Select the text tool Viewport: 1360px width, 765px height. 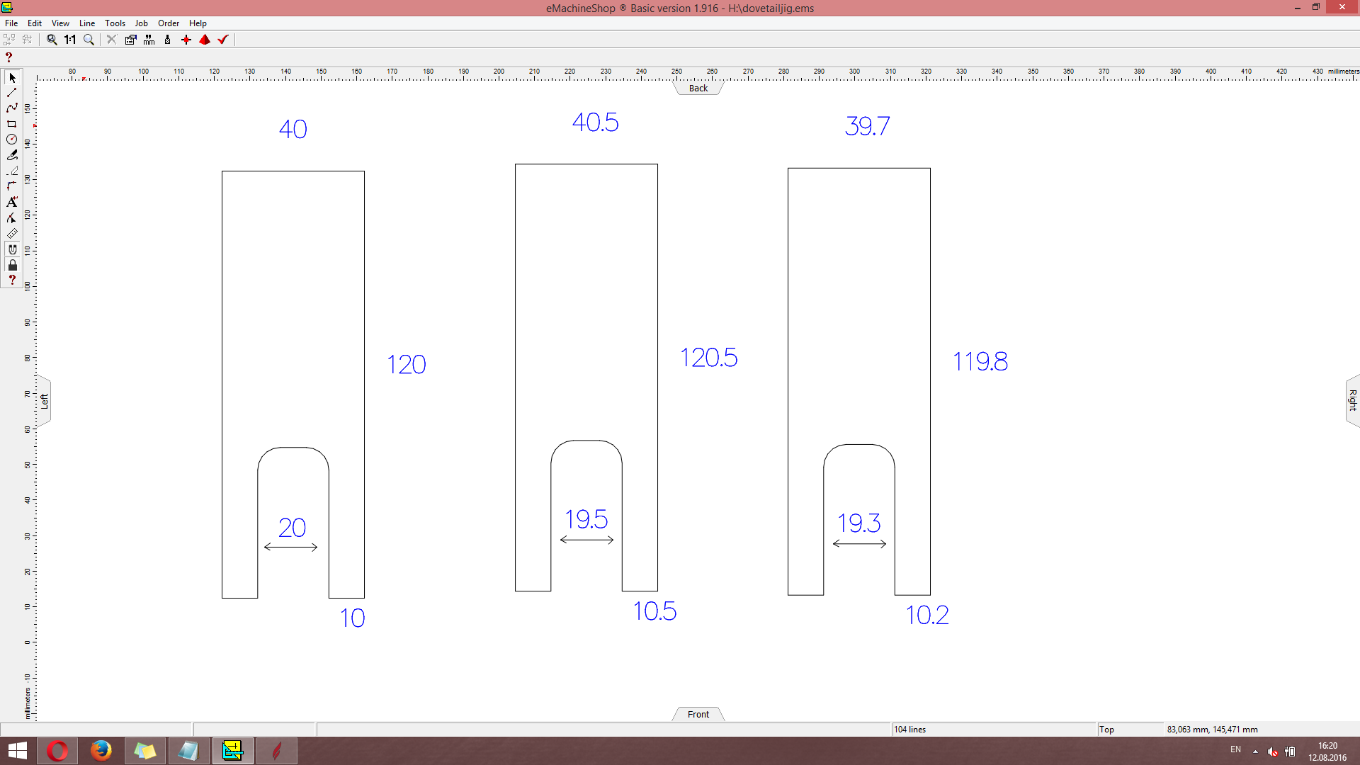[11, 202]
